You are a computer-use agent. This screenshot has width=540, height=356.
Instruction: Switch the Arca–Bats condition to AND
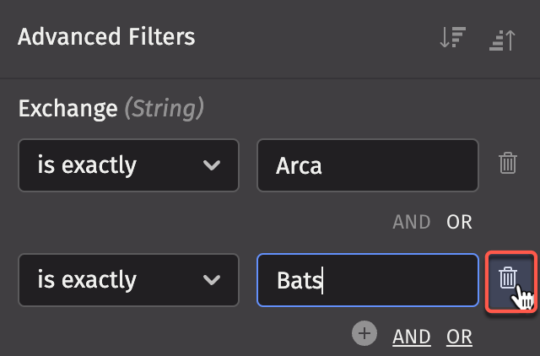(412, 222)
